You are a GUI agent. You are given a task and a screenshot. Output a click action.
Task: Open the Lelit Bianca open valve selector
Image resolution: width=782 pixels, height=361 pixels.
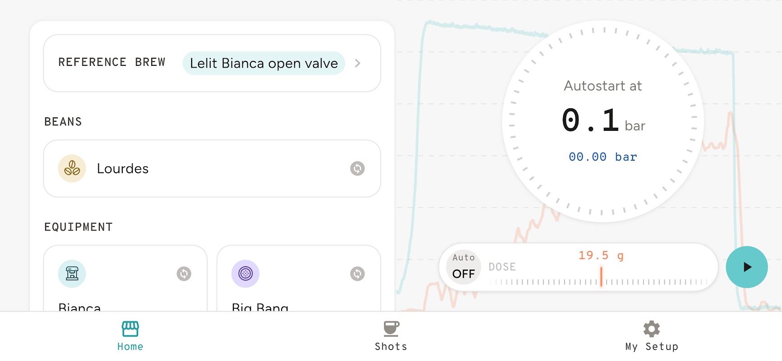[264, 63]
